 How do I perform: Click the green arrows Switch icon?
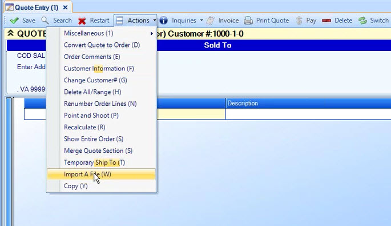363,21
